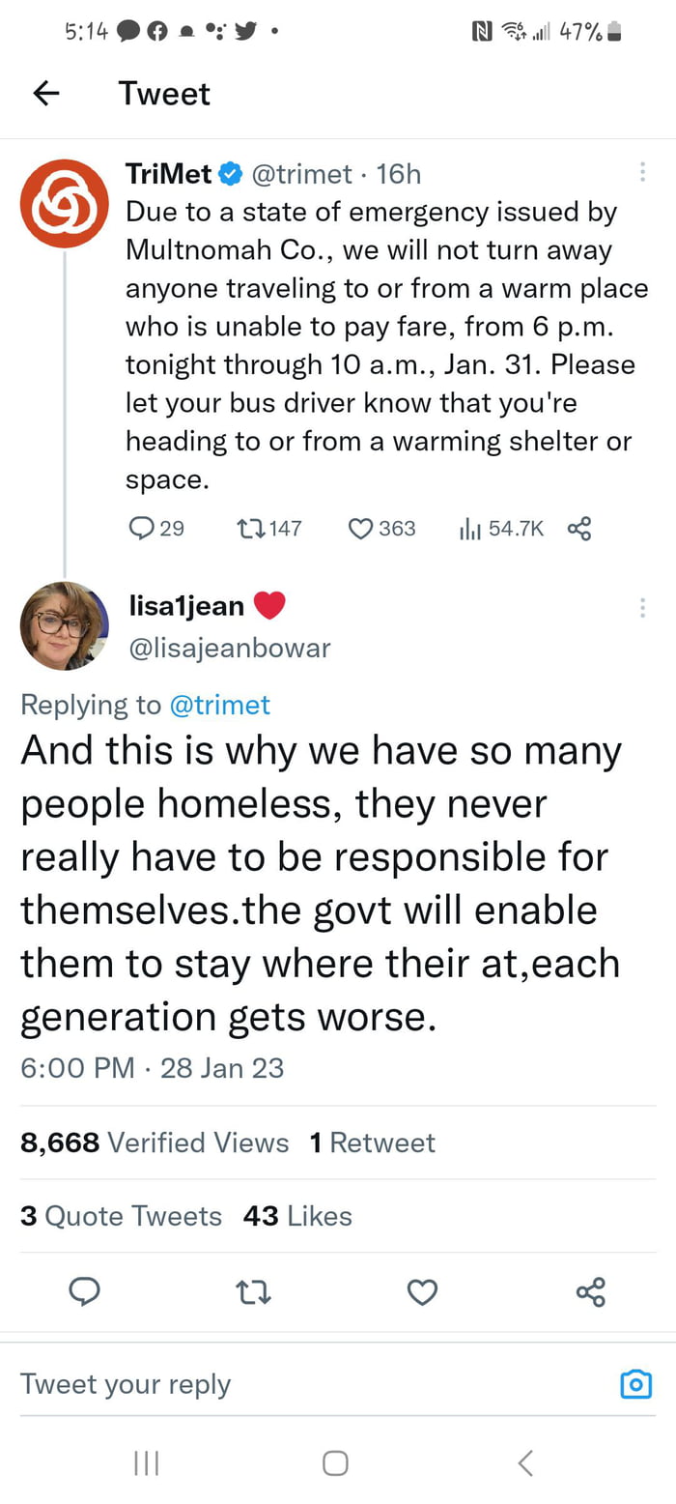Like the TriMet tweet with heart icon
Screen dimensions: 676x1504
coord(360,529)
